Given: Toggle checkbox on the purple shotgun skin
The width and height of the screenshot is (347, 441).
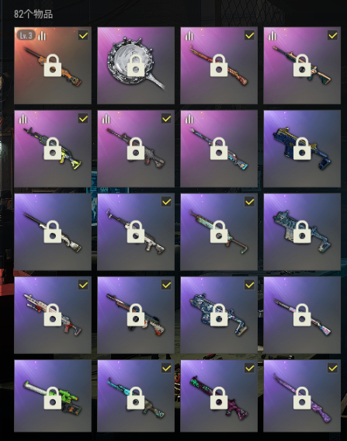Looking at the screenshot, I should click(333, 368).
